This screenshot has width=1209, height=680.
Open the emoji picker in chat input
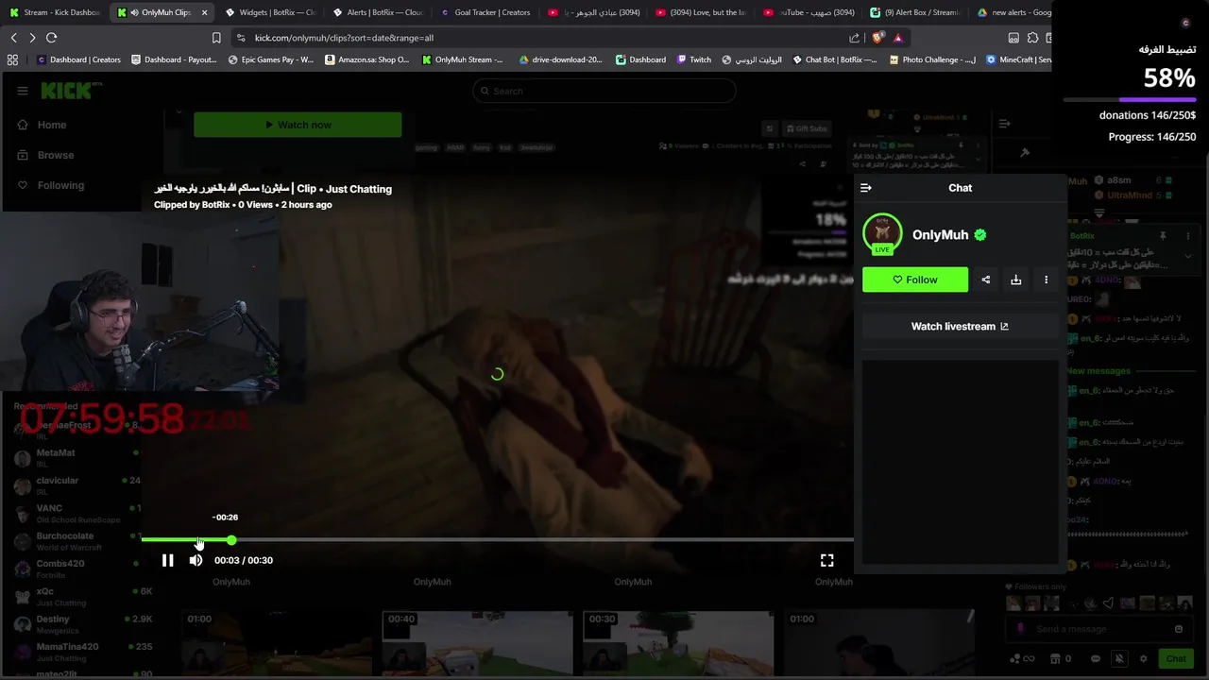click(1179, 629)
